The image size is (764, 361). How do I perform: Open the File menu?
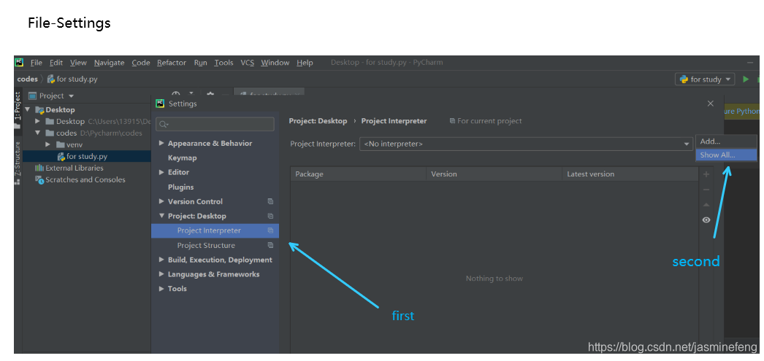36,62
